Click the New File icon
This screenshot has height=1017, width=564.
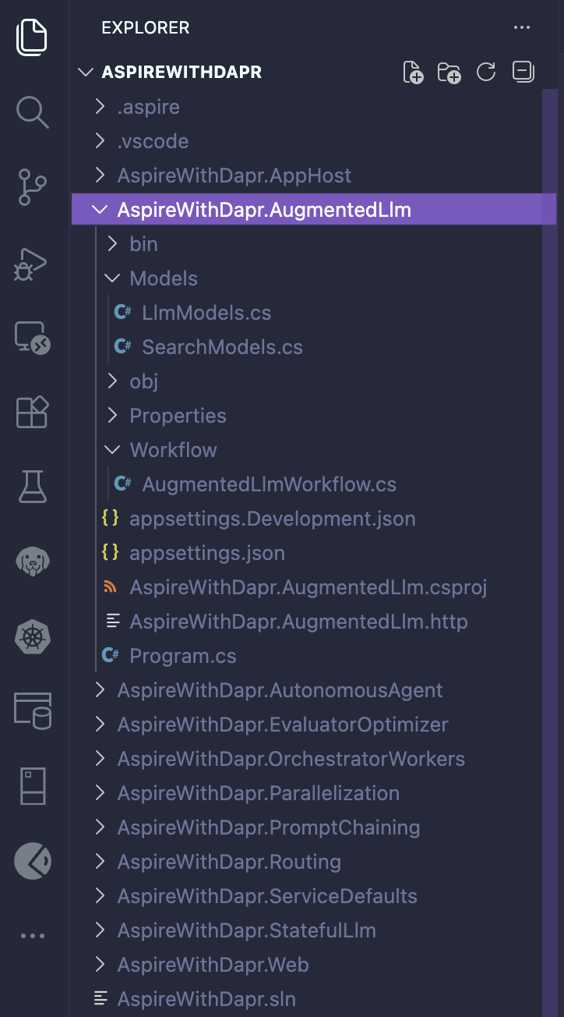click(x=413, y=73)
